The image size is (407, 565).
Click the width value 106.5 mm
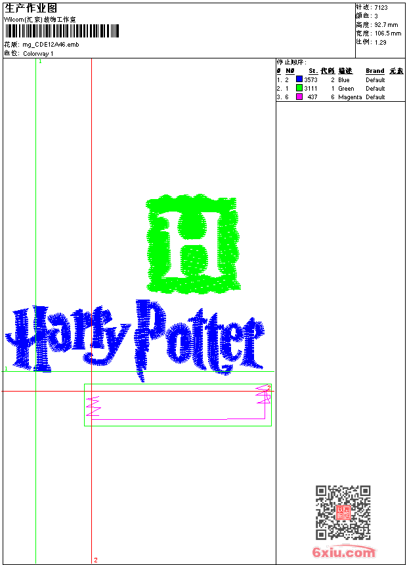pos(388,34)
